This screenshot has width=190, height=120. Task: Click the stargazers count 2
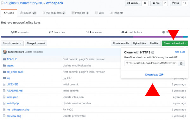coord(165,3)
